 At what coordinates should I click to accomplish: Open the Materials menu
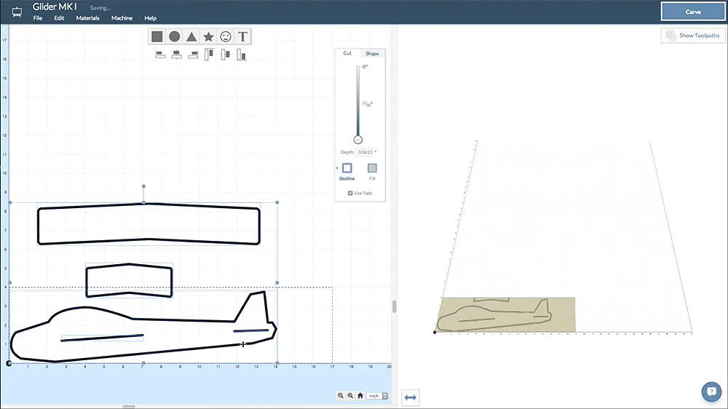coord(87,17)
